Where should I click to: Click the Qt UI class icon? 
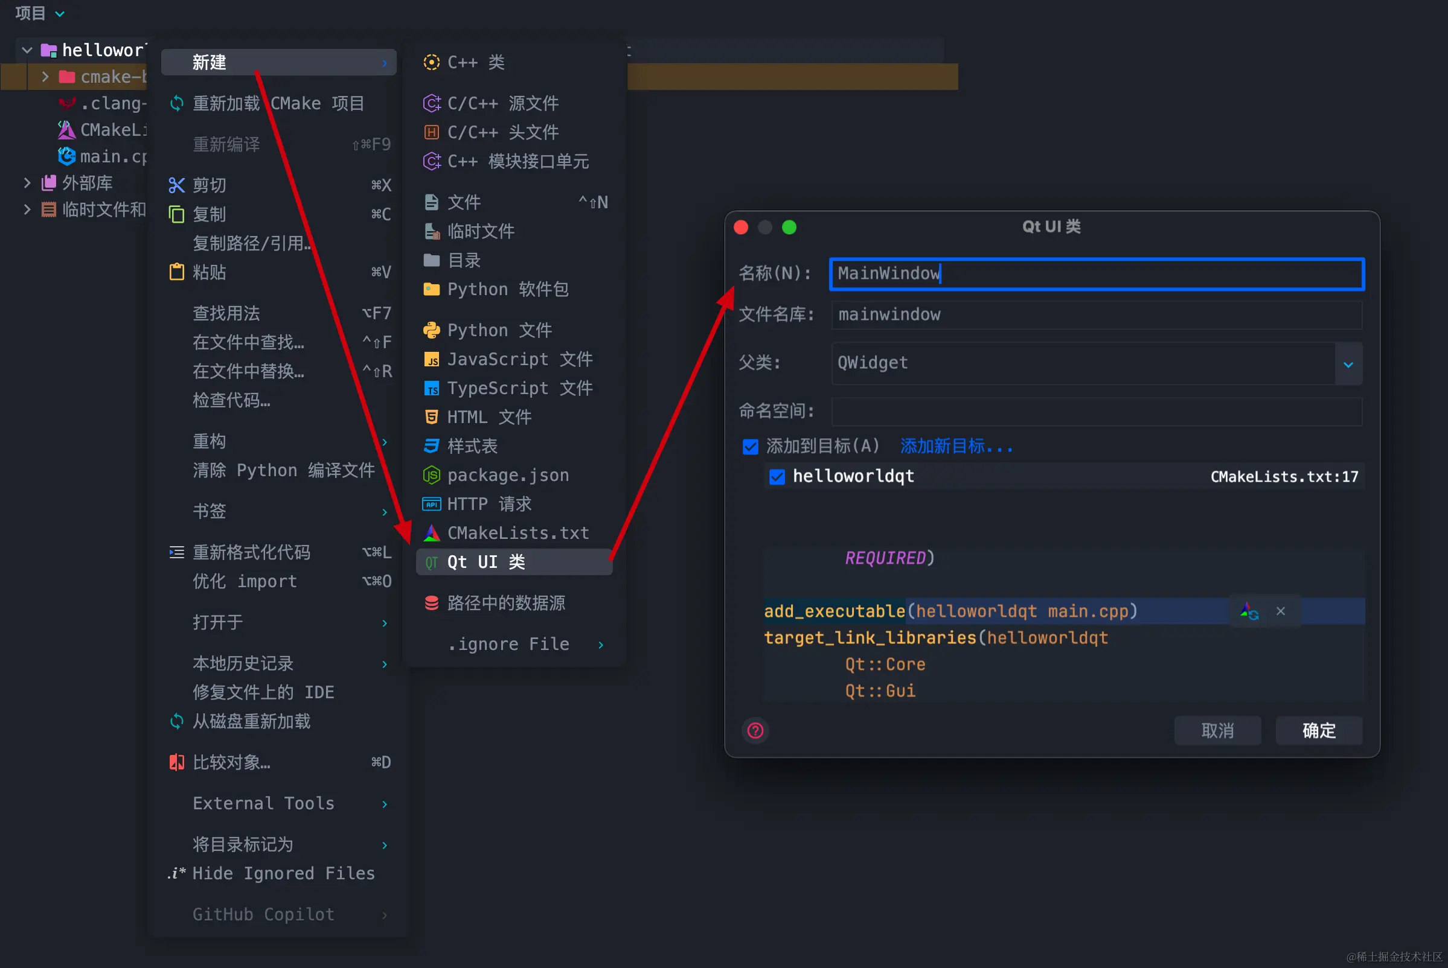coord(431,562)
